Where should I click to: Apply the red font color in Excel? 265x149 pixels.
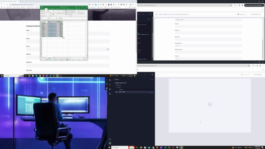pyautogui.click(x=53, y=14)
